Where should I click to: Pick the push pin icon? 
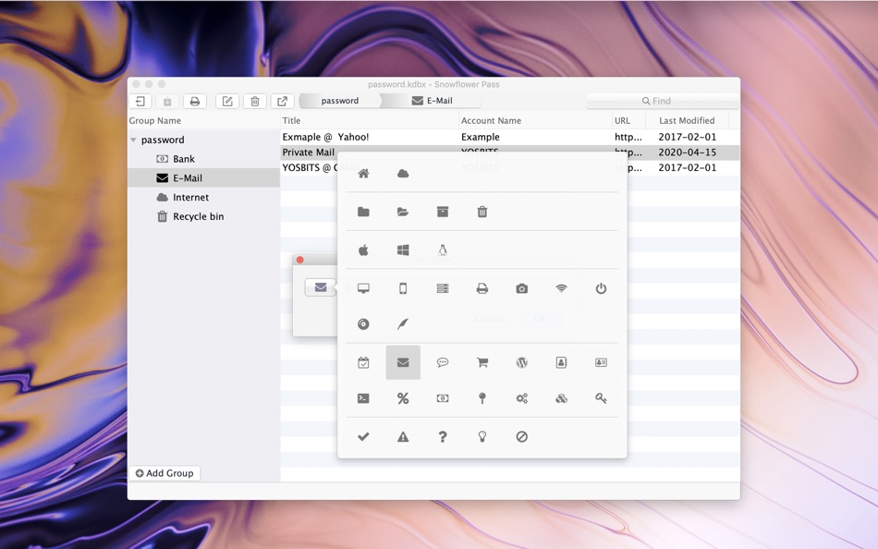click(x=482, y=398)
